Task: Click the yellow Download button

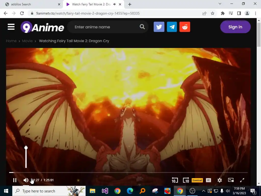Action: pyautogui.click(x=197, y=180)
